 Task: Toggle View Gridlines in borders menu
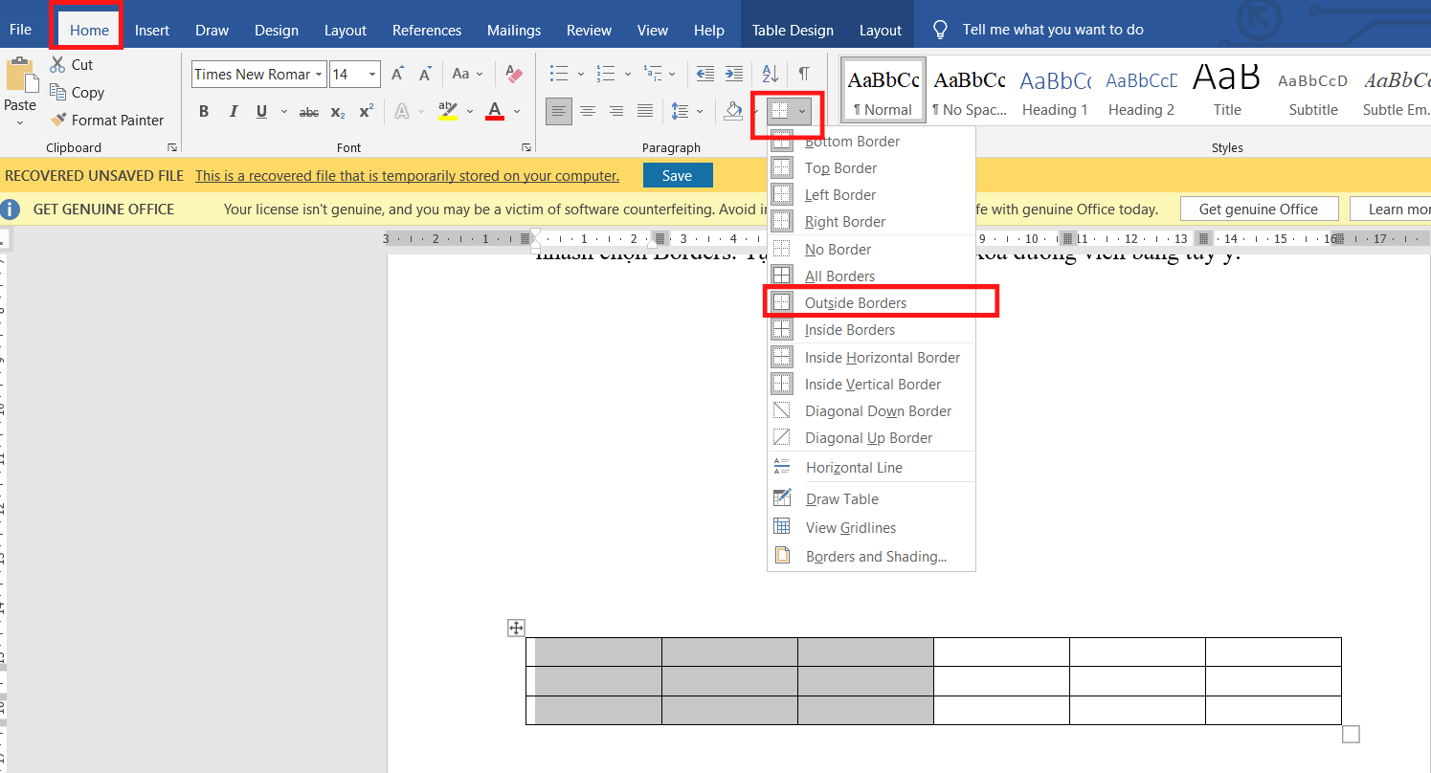(x=871, y=528)
